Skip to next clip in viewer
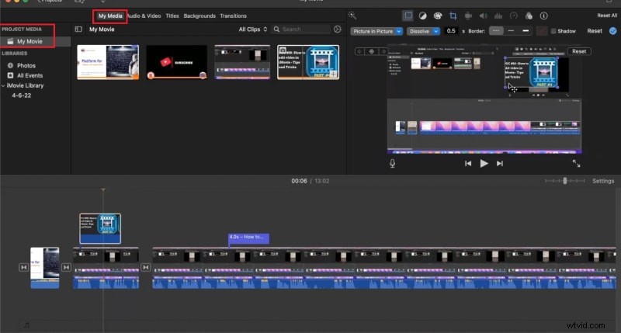Screen dimensions: 621x333 coord(500,163)
